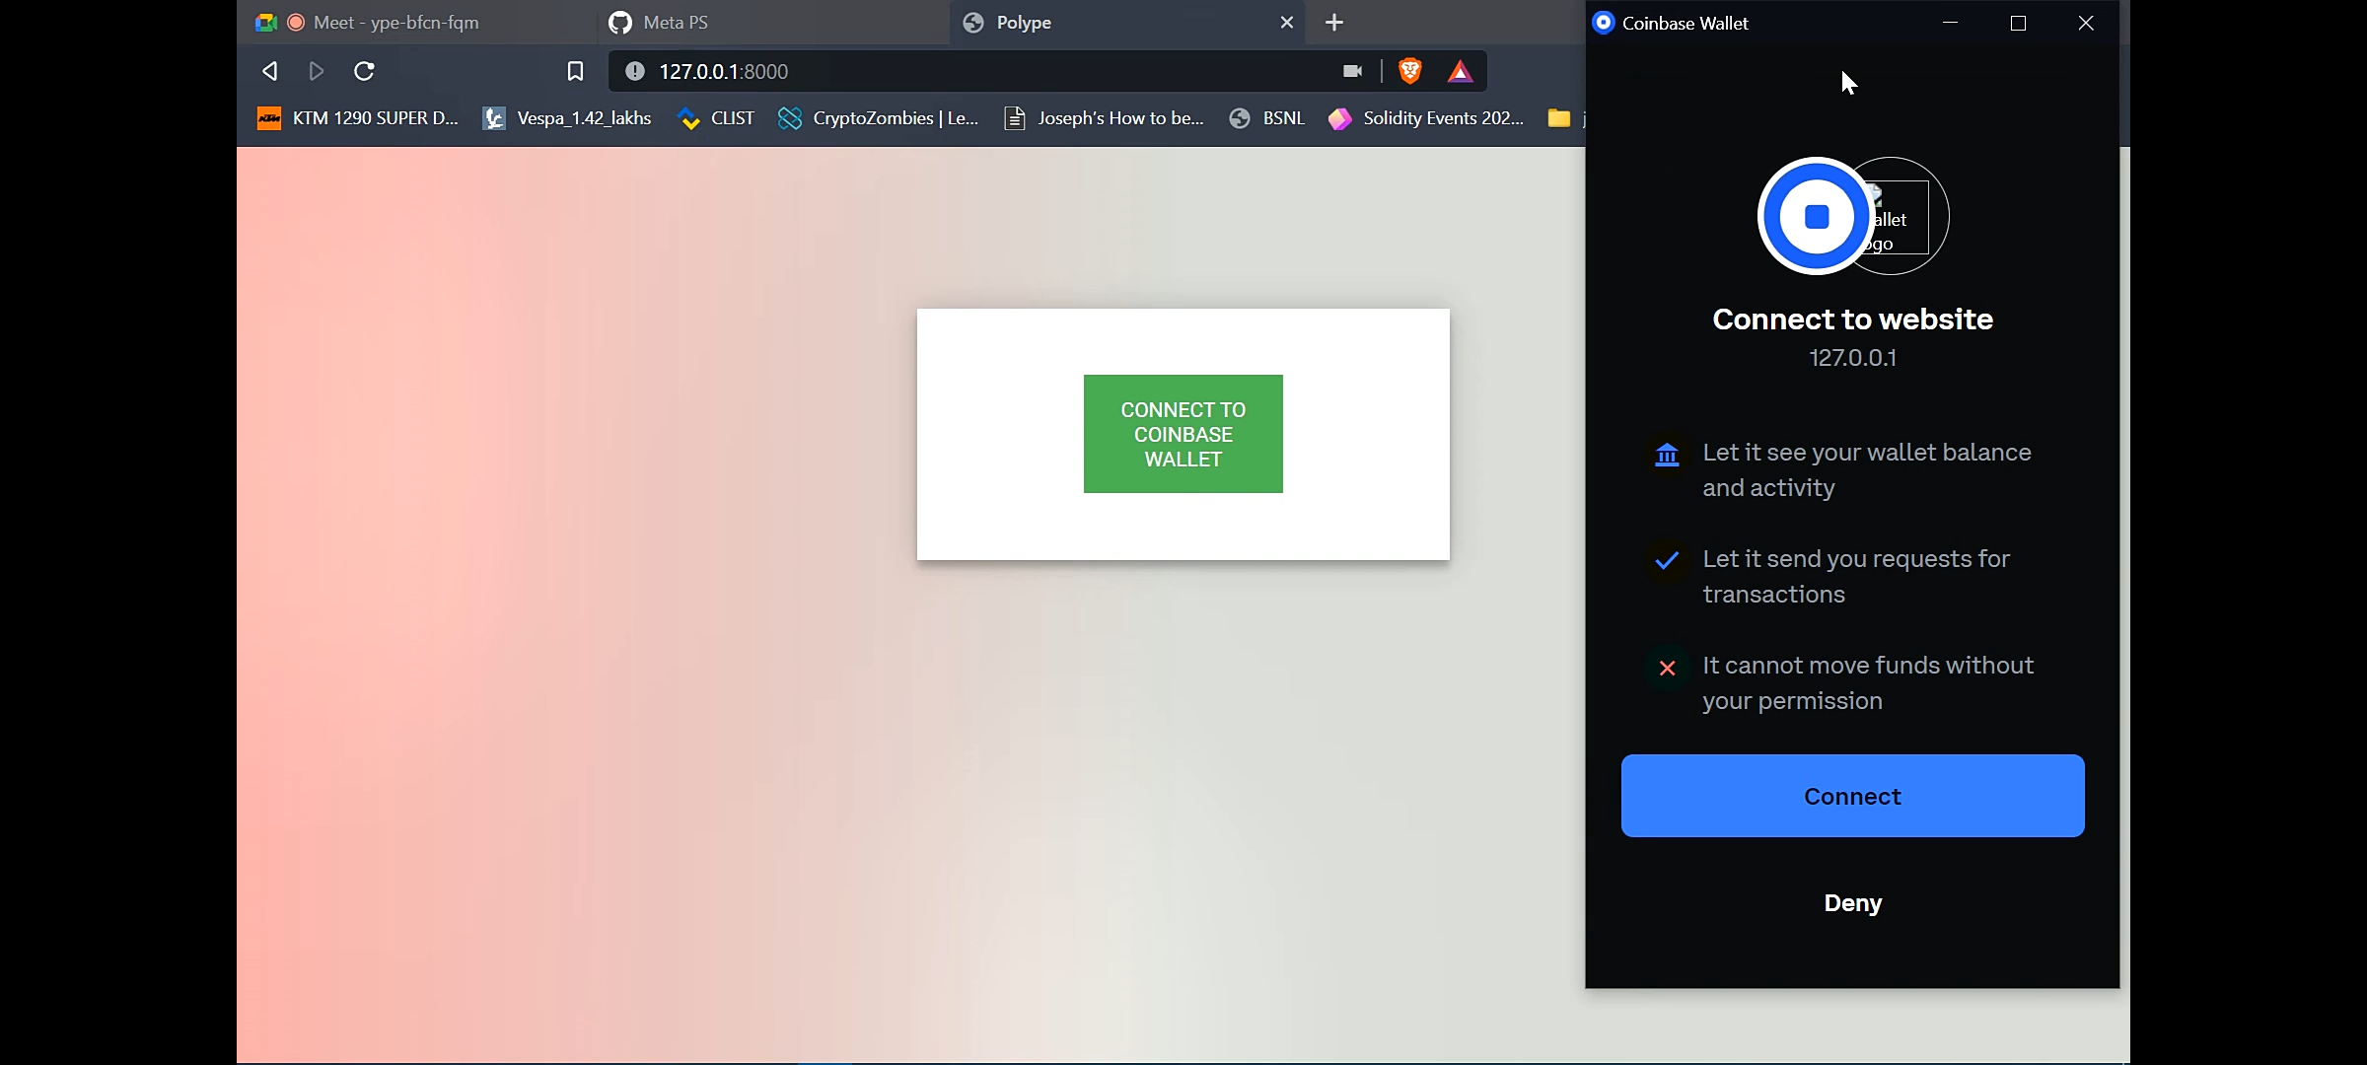Close the Coinbase Wallet popup window

(x=2086, y=22)
